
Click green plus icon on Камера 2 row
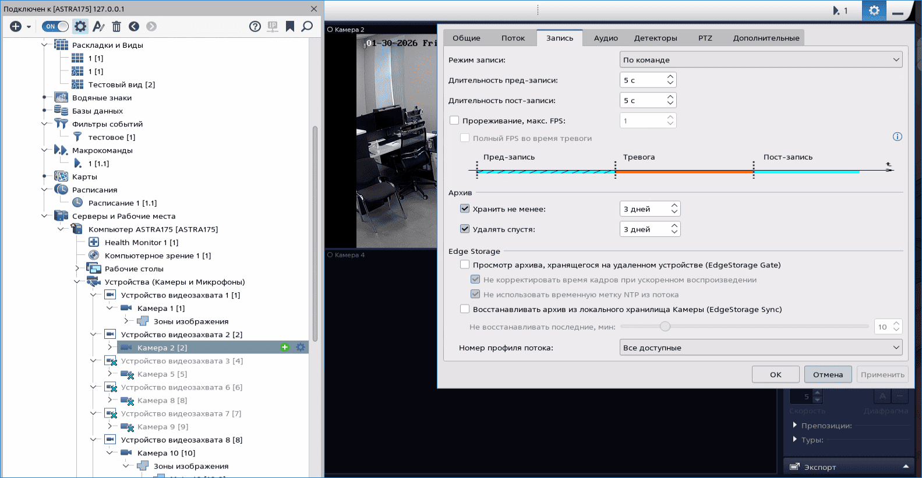click(x=285, y=348)
